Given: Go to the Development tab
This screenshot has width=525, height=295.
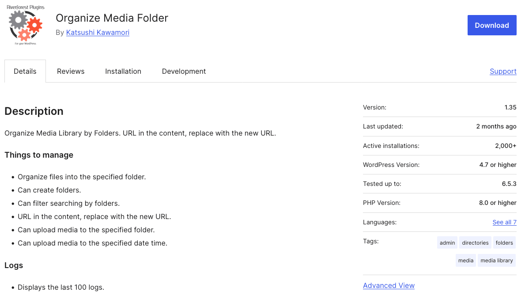Looking at the screenshot, I should 184,72.
